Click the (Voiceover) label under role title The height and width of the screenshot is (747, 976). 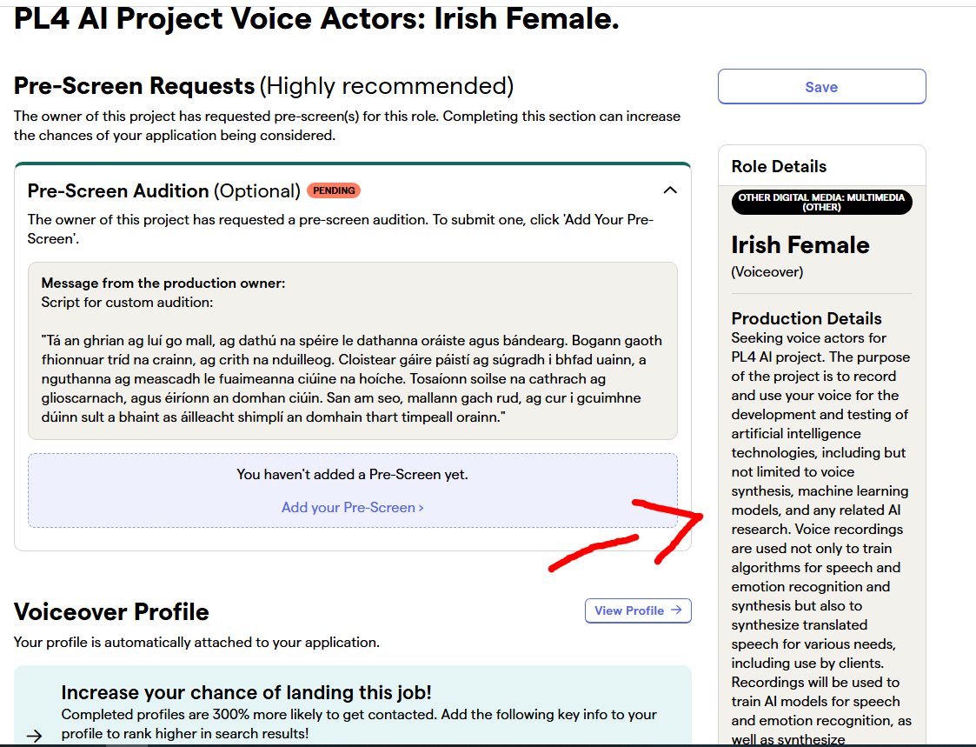[x=767, y=271]
